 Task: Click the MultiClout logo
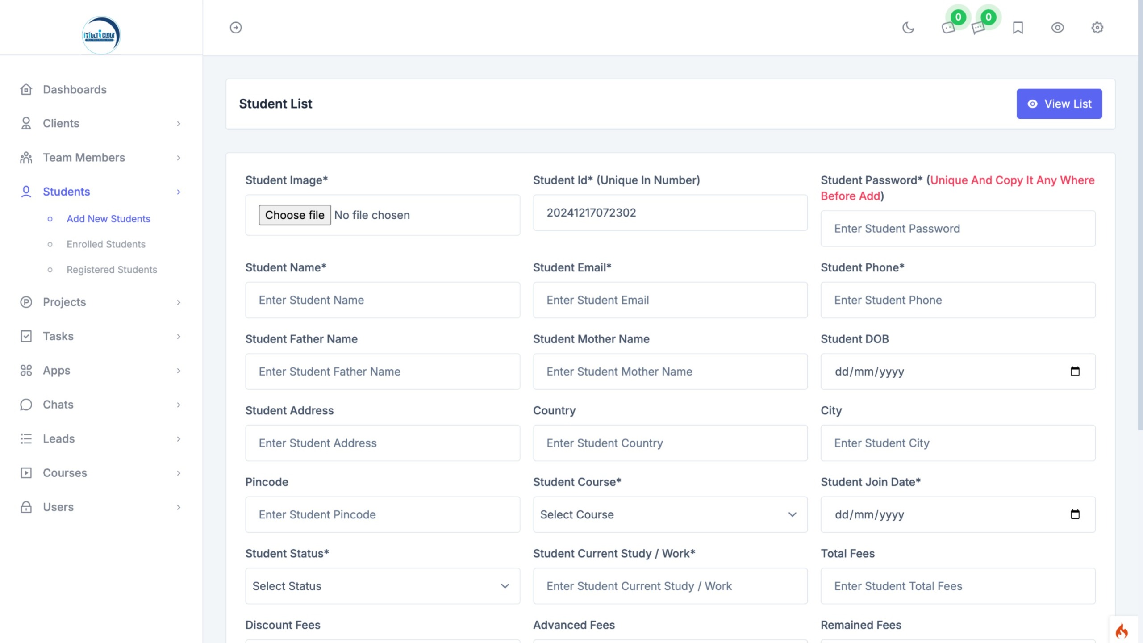click(x=101, y=35)
